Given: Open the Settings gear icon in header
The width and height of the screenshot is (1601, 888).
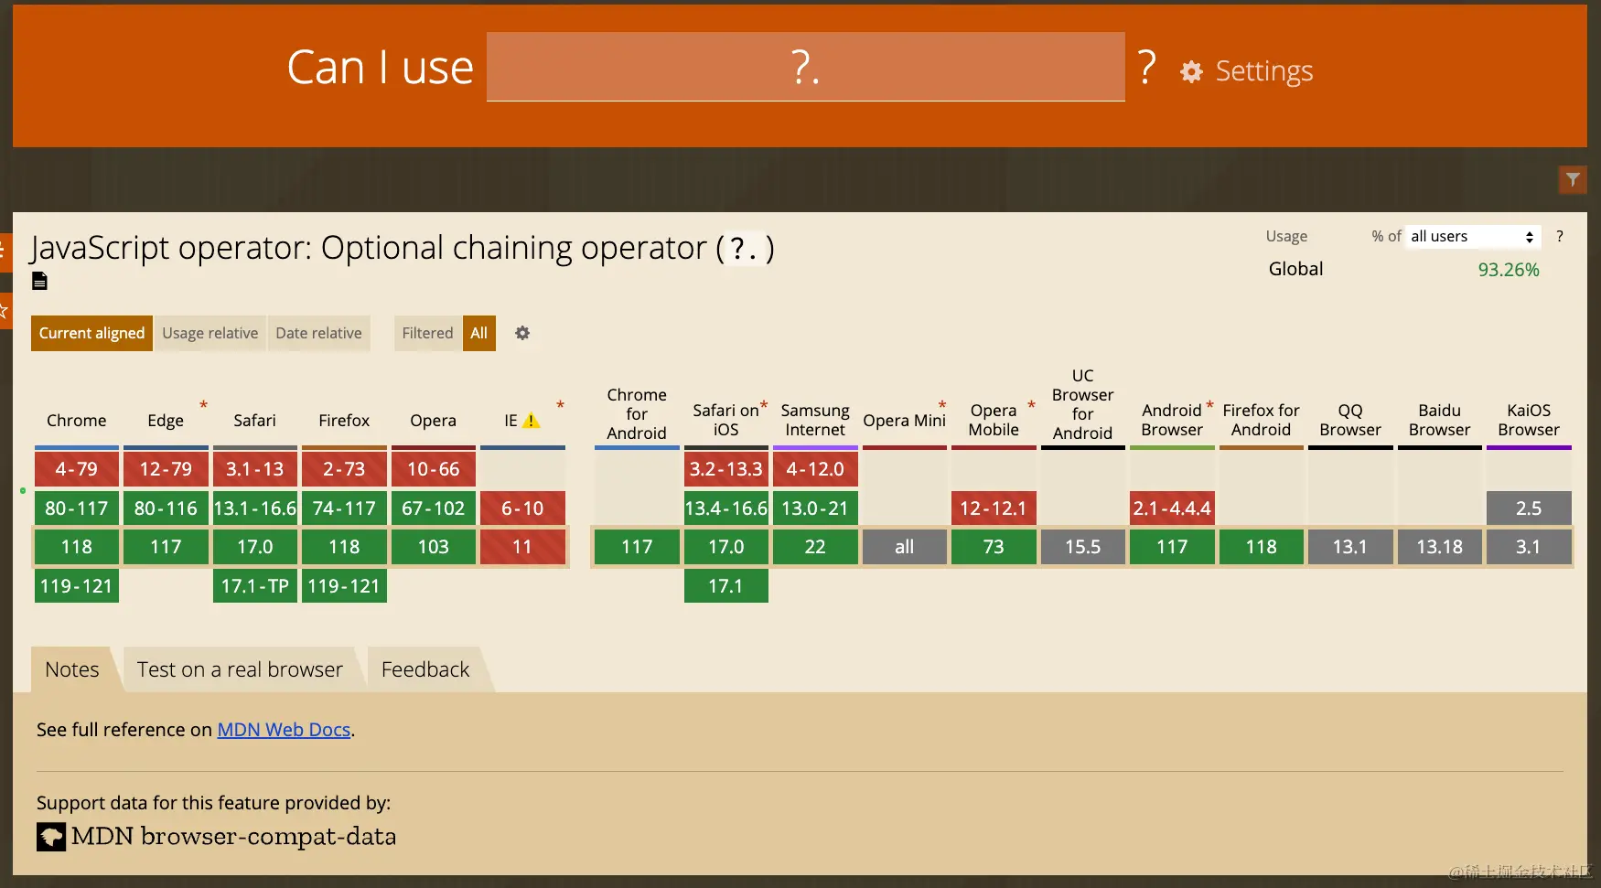Looking at the screenshot, I should click(x=1191, y=71).
